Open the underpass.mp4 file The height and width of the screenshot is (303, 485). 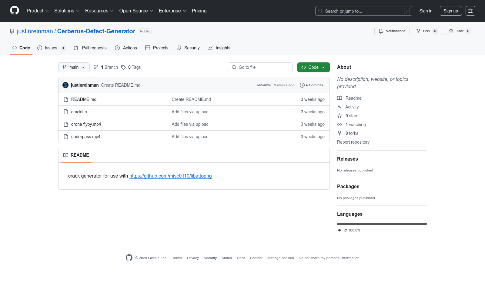86,137
